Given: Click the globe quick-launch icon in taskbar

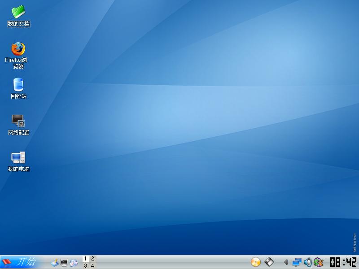Looking at the screenshot, I should coord(74,262).
